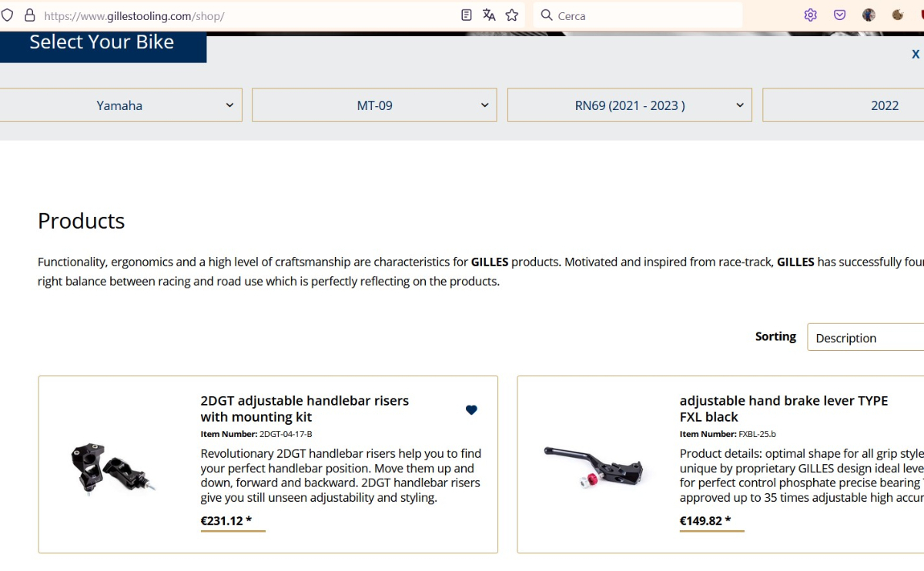Click the €149.82 price

705,521
